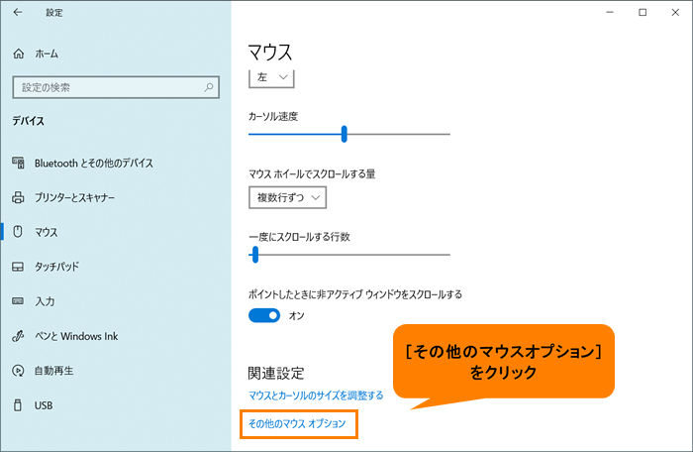Close the 設定 window

pyautogui.click(x=675, y=13)
